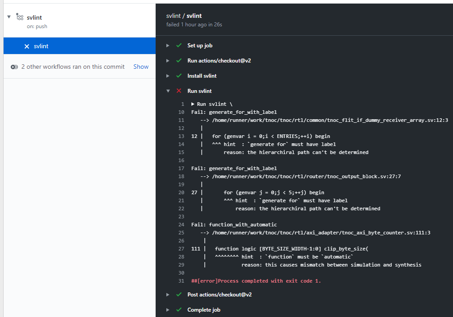Click the green checkmark beside Install svlint
The image size is (453, 317).
coord(179,75)
